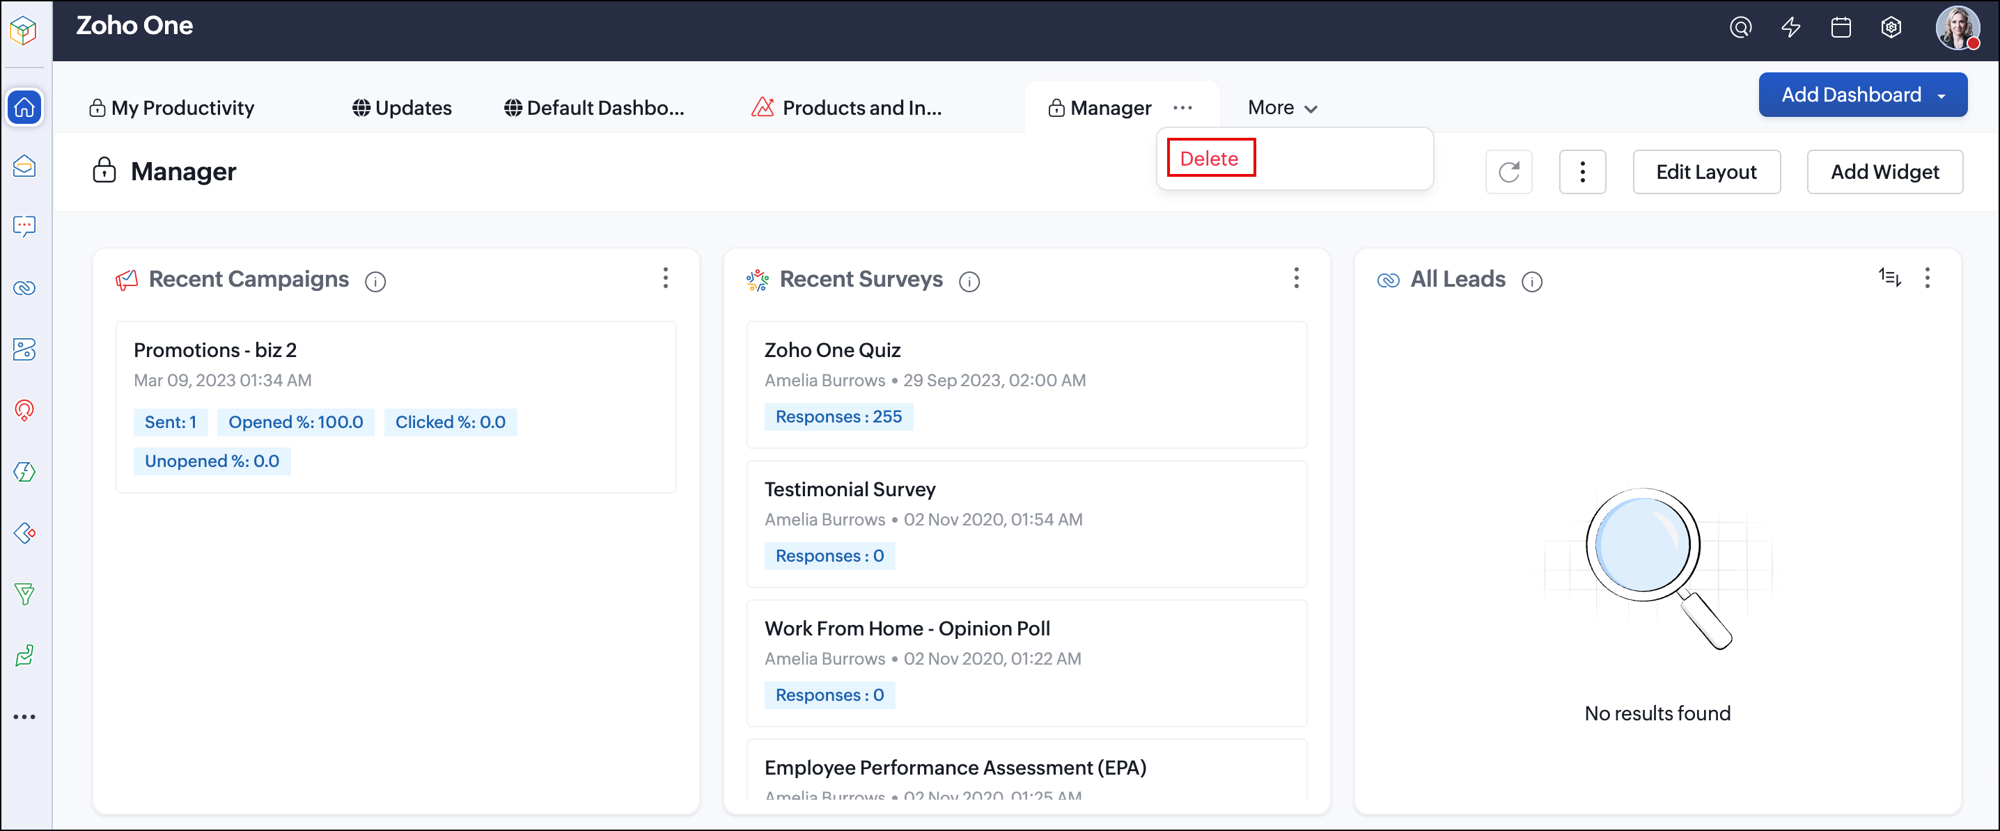Click the Recent Campaigns megaphone icon

127,279
